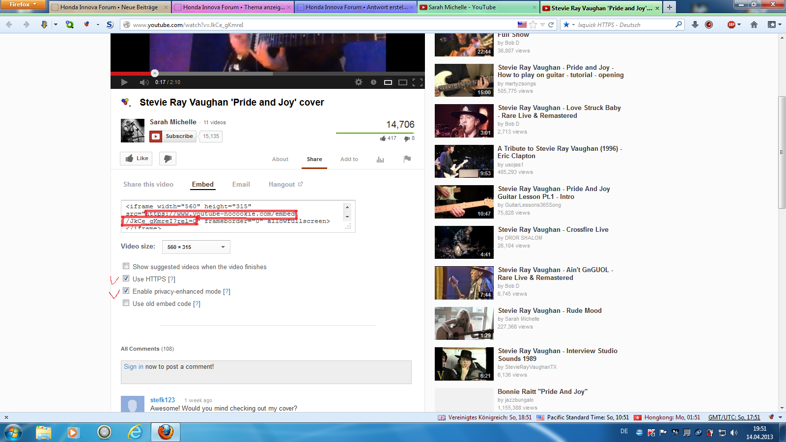This screenshot has width=786, height=442.
Task: Click the dislike thumbs-down button
Action: [x=168, y=159]
